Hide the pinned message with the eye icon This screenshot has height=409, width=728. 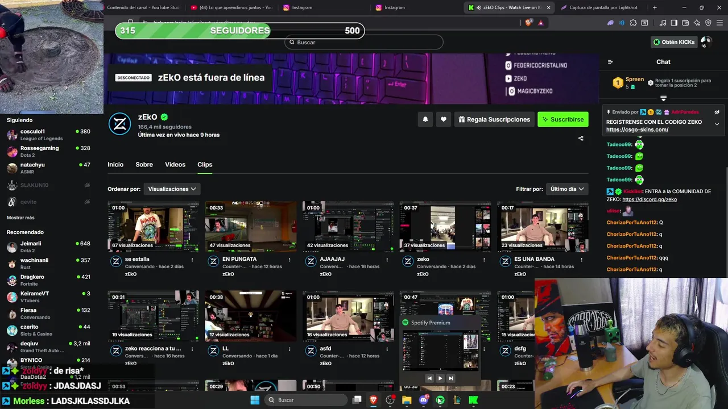[x=717, y=112]
